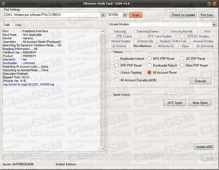The width and height of the screenshot is (219, 170).
Task: Click the 'Baud Rate : Not Applicable' log line
Action: [x=22, y=35]
